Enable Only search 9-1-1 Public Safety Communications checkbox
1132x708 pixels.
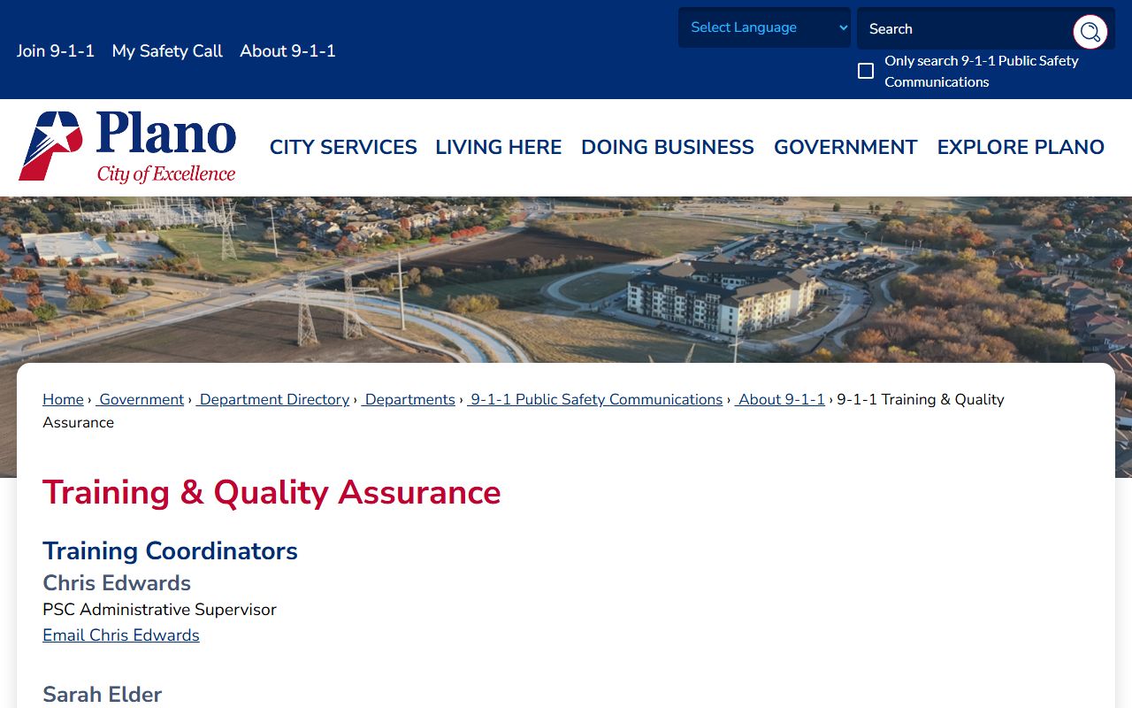click(x=866, y=71)
